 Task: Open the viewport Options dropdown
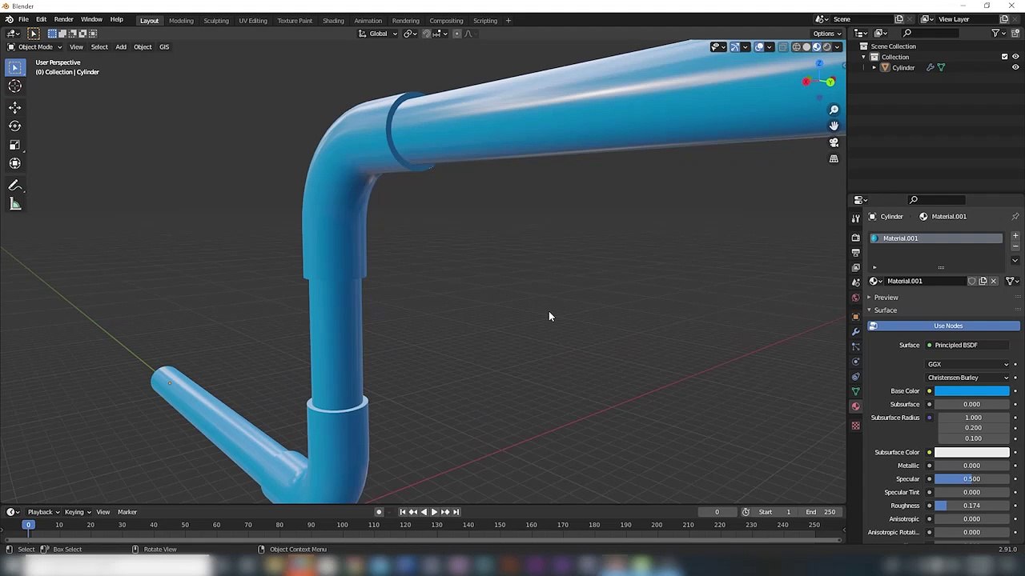pos(826,34)
